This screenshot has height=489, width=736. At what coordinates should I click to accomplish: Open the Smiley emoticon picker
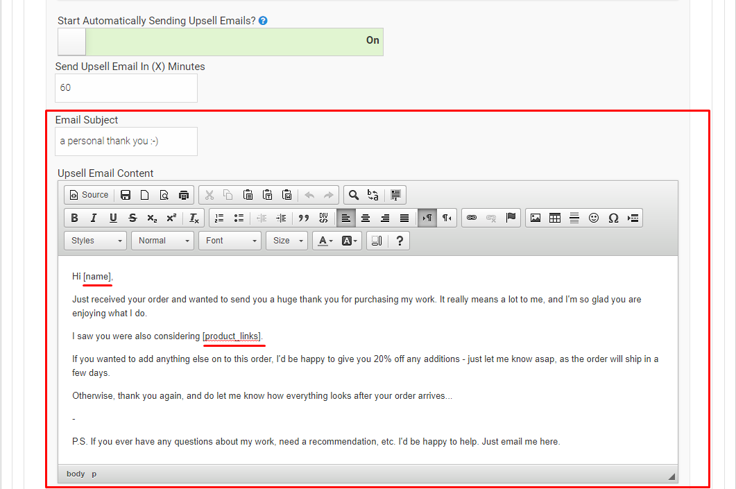[x=594, y=218]
